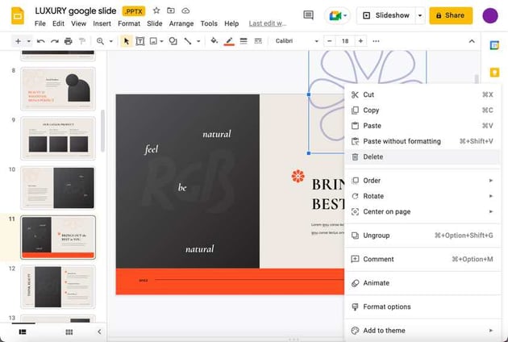The image size is (508, 342).
Task: Collapse the slide filmstrip panel
Action: click(x=99, y=332)
